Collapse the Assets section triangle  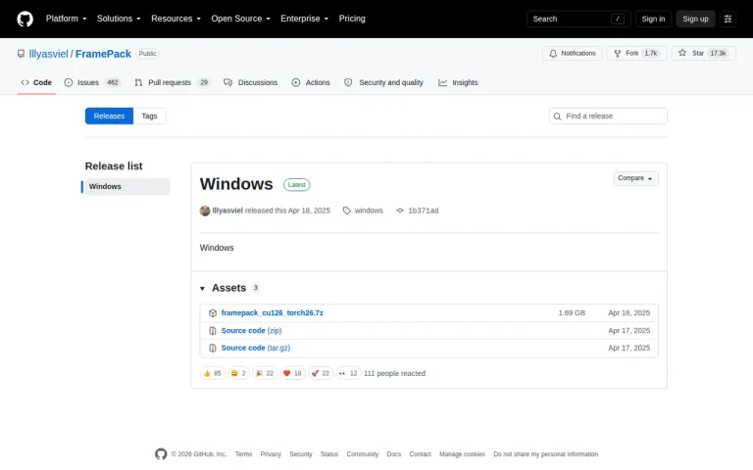tap(202, 288)
